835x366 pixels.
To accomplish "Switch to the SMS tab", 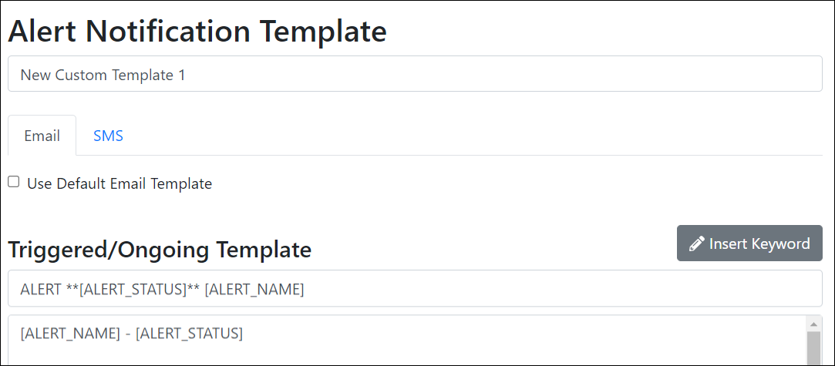I will point(108,136).
